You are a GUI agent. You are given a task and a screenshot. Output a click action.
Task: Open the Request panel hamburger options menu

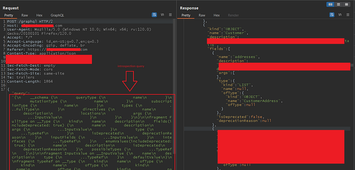[170, 15]
